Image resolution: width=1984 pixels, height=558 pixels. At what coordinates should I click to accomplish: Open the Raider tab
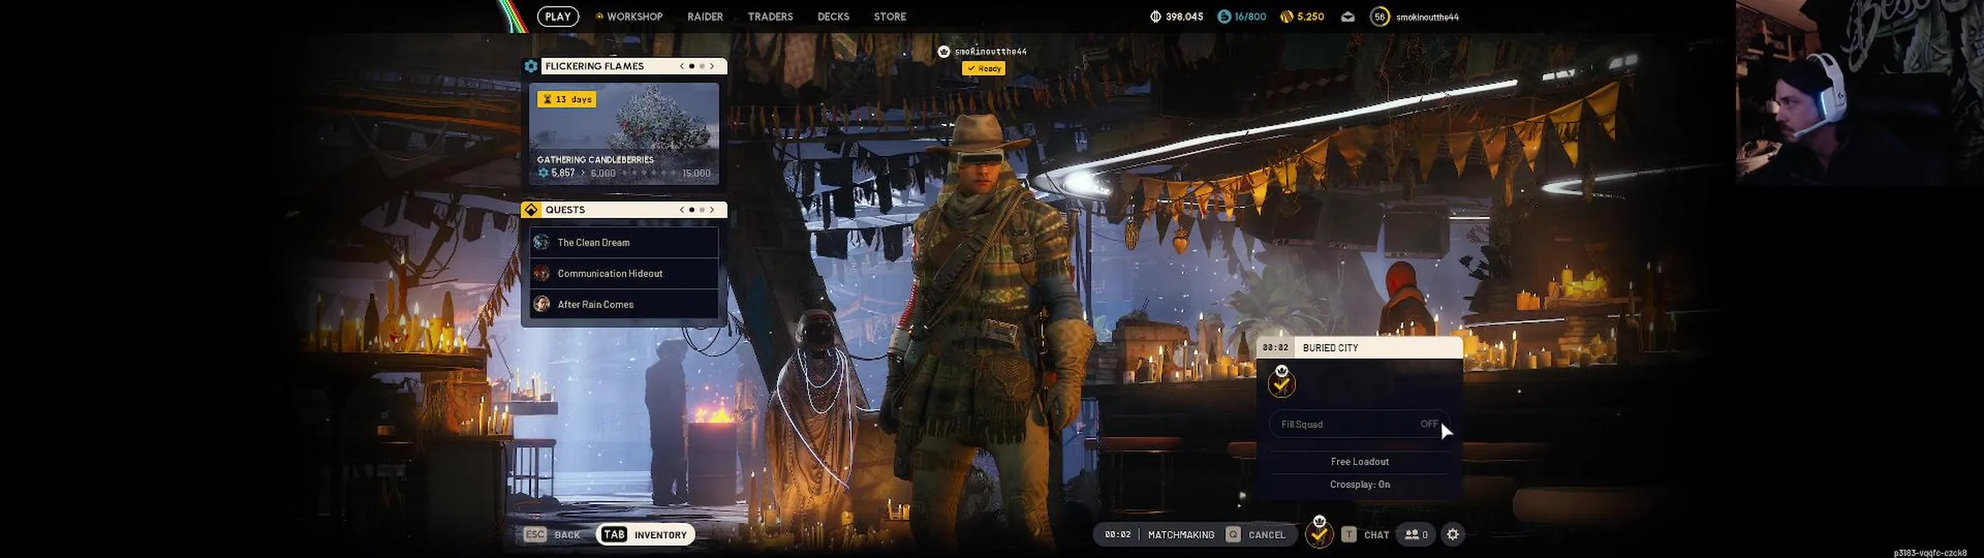(x=705, y=16)
